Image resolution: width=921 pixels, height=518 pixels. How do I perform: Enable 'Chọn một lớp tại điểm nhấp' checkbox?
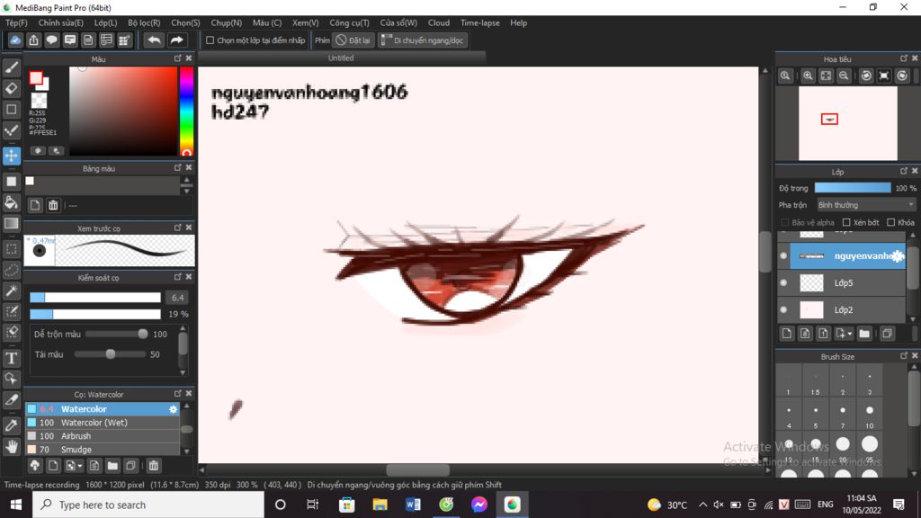210,40
